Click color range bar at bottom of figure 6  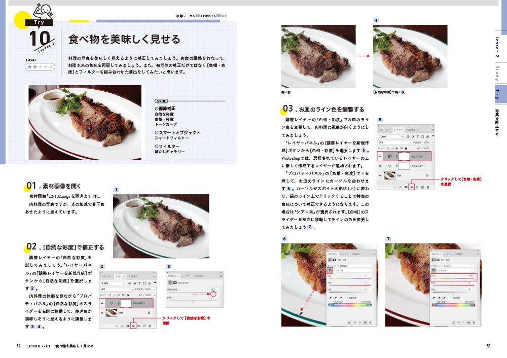[x=350, y=305]
